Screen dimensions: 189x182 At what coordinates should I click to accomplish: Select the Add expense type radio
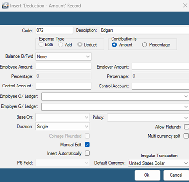point(60,45)
